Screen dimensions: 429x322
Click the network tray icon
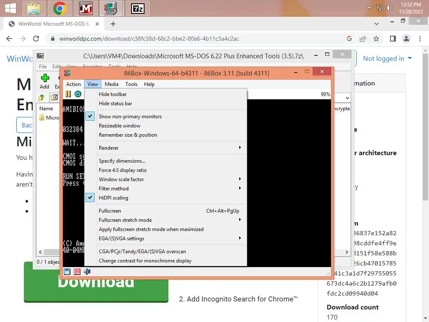coord(380,8)
